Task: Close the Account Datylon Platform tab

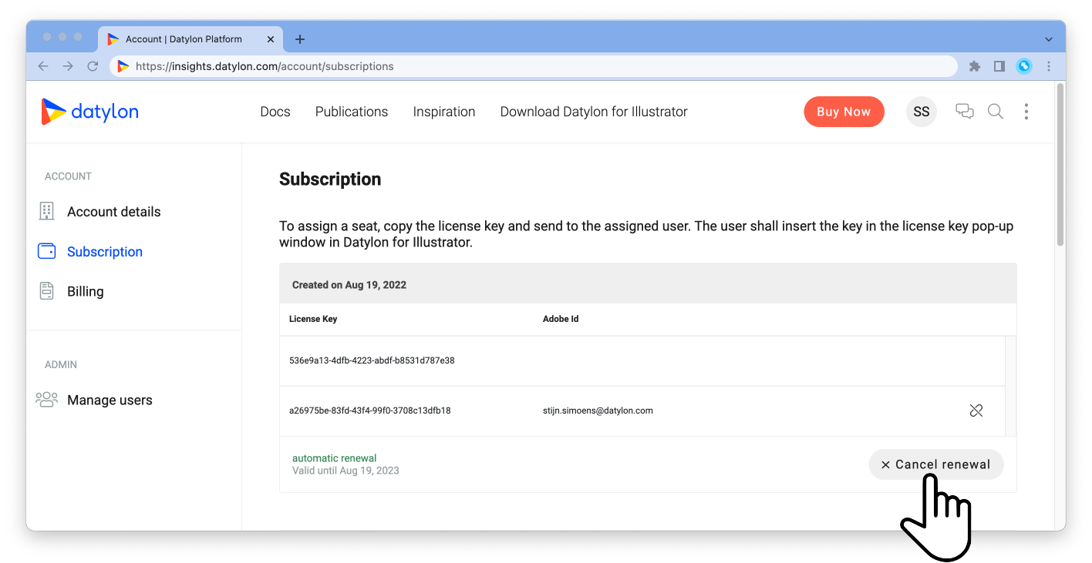Action: (271, 39)
